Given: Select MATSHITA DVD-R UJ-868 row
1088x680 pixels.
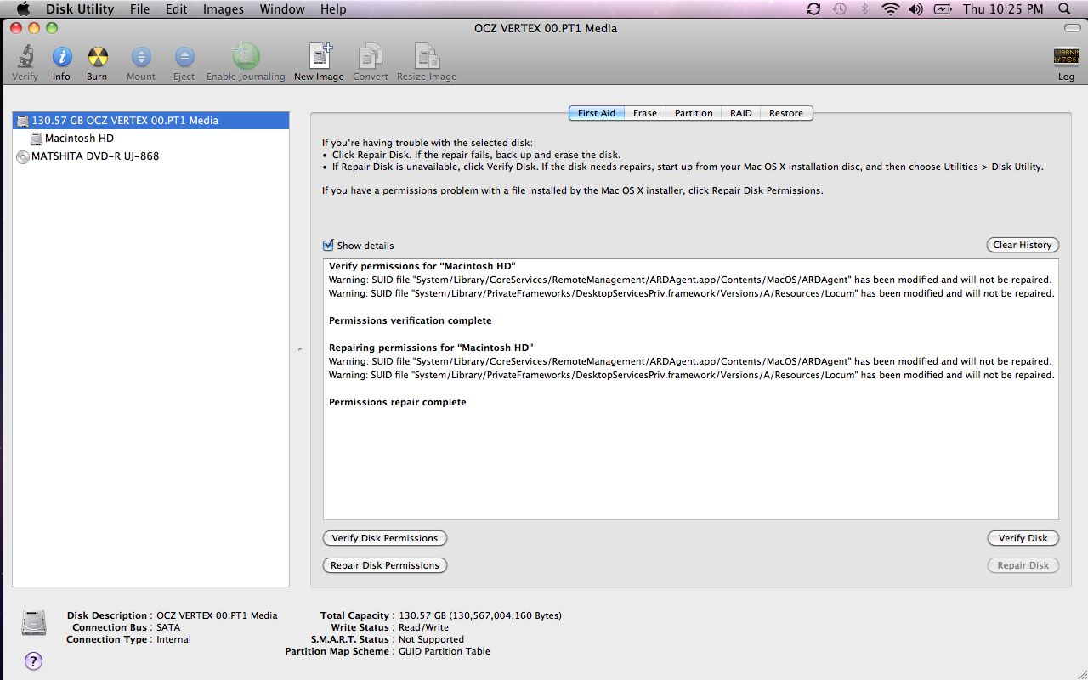Looking at the screenshot, I should (151, 156).
